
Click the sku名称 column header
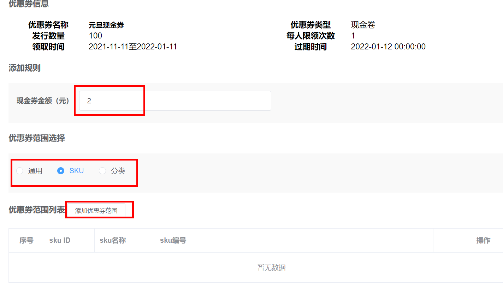(x=113, y=241)
